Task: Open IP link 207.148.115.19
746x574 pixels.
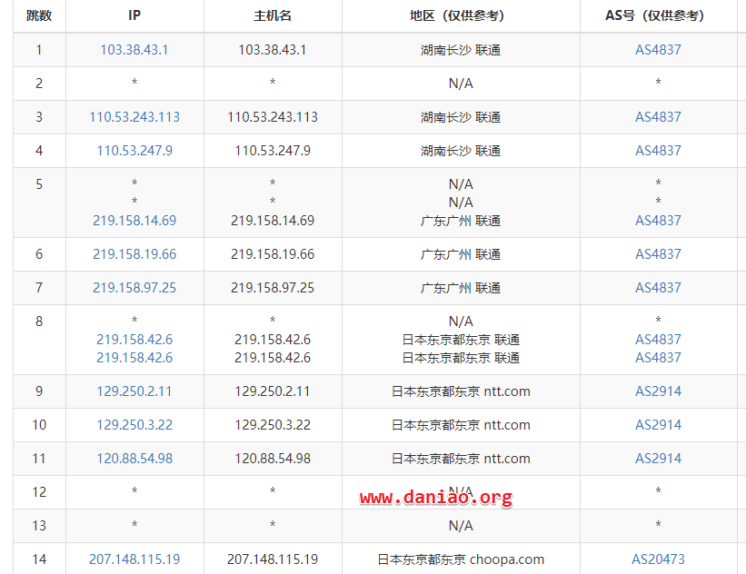Action: point(134,559)
